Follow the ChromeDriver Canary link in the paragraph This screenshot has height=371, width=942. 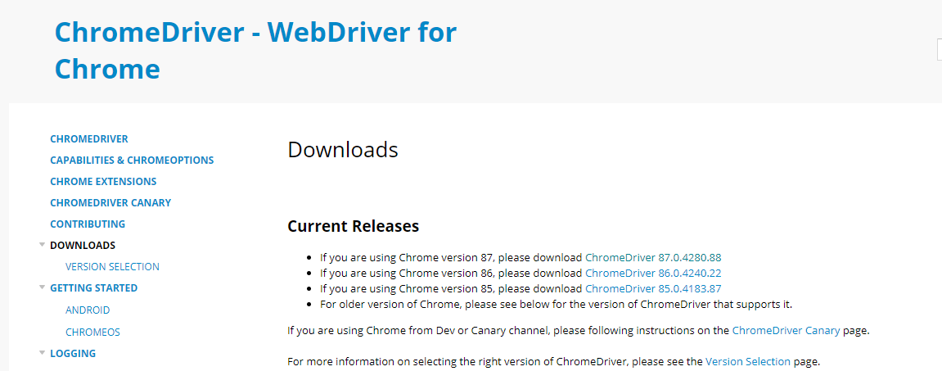pyautogui.click(x=786, y=331)
